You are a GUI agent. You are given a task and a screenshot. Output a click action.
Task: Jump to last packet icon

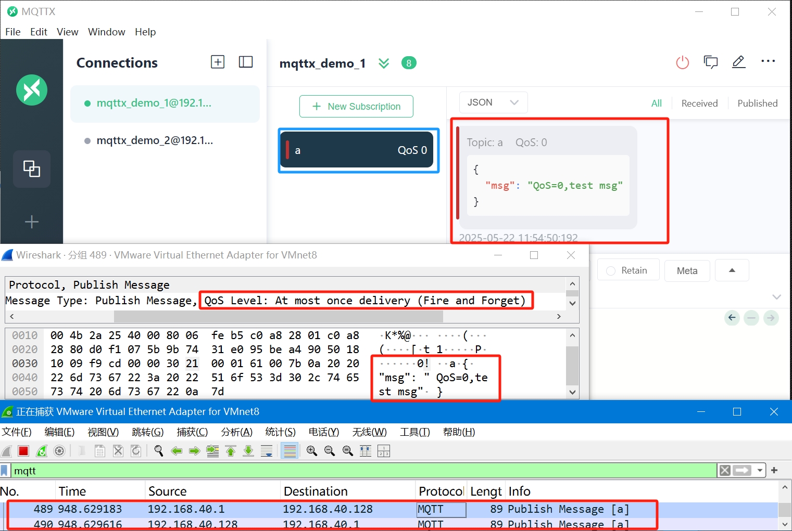tap(248, 451)
